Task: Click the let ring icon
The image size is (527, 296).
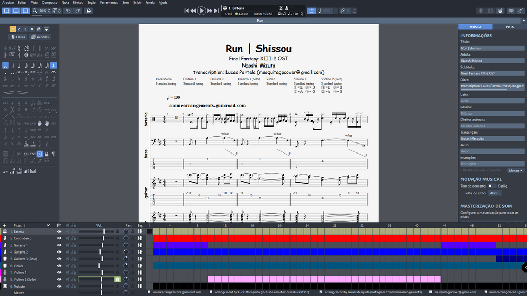Action: tap(40, 103)
